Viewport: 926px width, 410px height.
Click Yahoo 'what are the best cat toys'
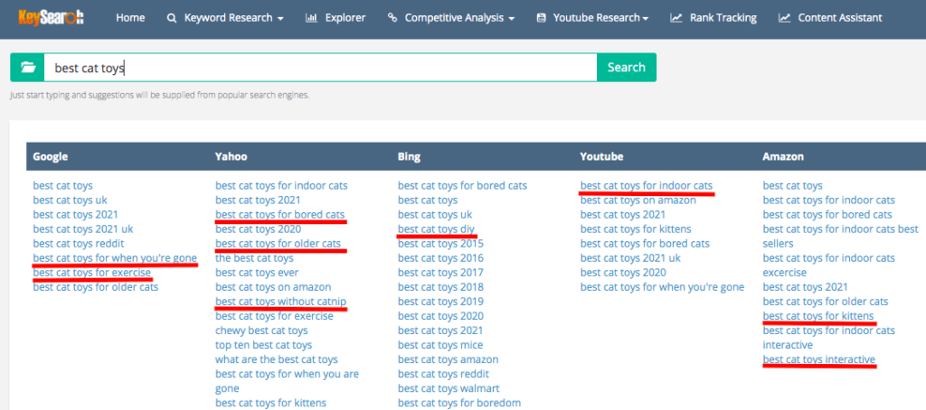click(277, 359)
